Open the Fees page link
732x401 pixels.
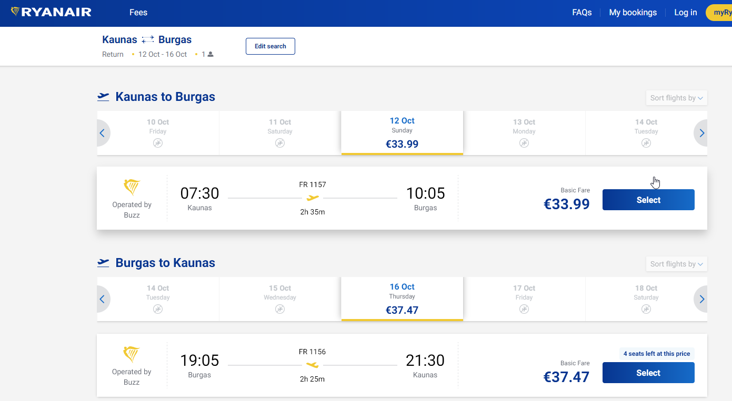pyautogui.click(x=138, y=13)
